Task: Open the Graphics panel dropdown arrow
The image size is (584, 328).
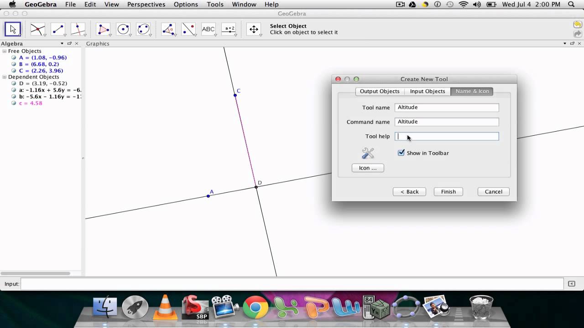Action: tap(565, 44)
